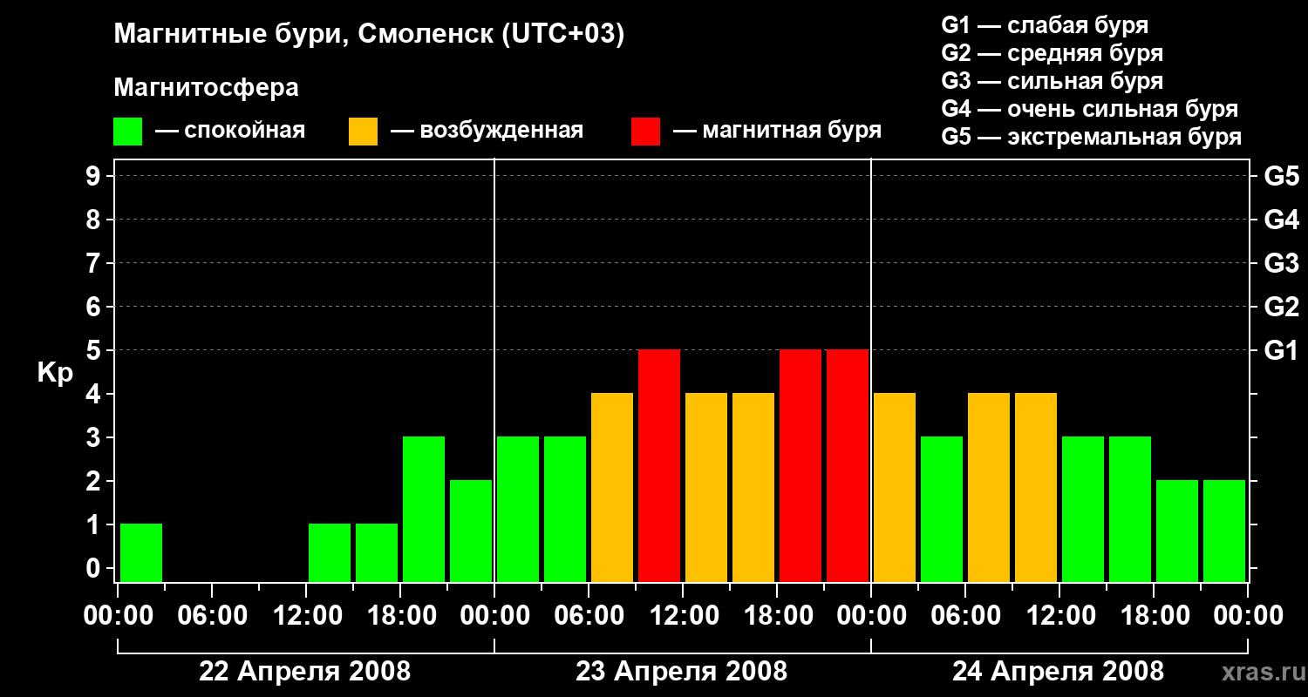This screenshot has width=1308, height=697.
Task: Click the '23 Апреля 2008' date label
Action: (681, 672)
